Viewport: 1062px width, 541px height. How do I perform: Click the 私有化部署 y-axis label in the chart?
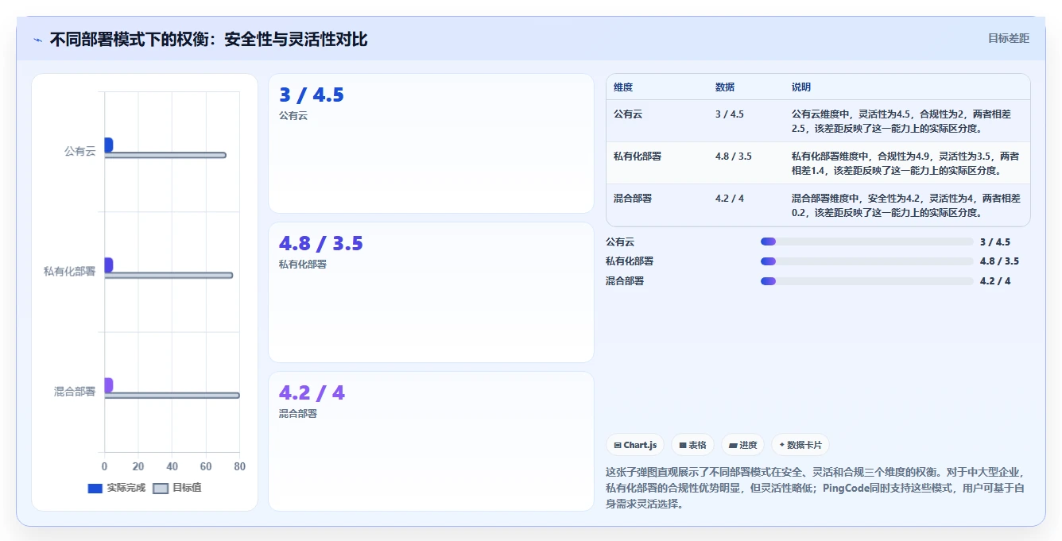70,272
